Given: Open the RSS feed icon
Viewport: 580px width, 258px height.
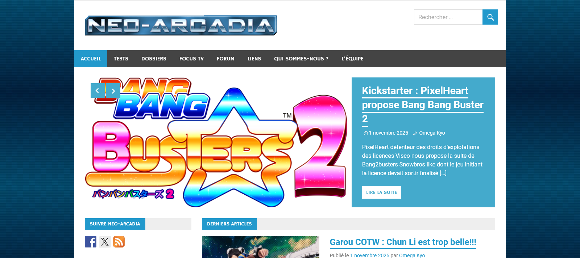Looking at the screenshot, I should pos(119,242).
